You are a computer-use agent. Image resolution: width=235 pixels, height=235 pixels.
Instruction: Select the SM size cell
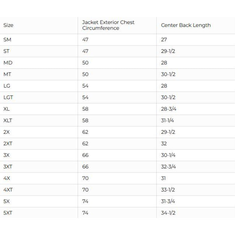(x=7, y=40)
